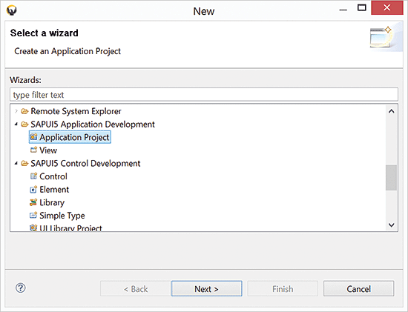This screenshot has height=312, width=408.
Task: Click the wizard list scrollbar thumb
Action: 391,178
